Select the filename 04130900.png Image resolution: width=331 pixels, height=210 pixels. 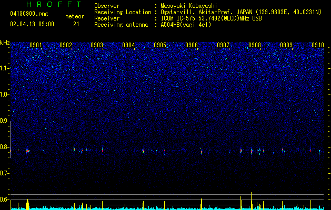(29, 14)
